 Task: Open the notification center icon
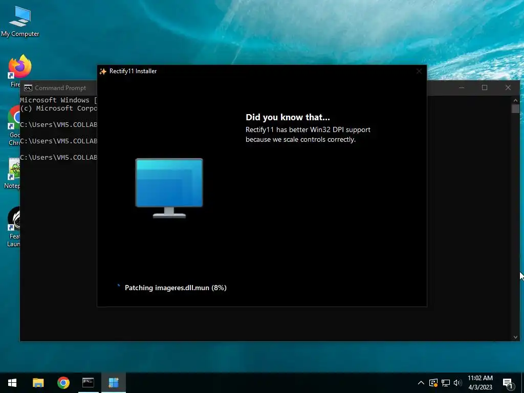(x=508, y=384)
